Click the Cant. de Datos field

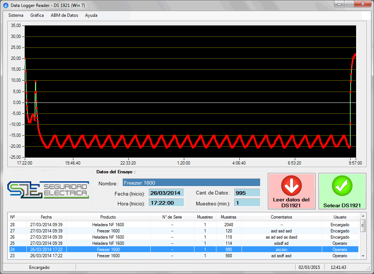coord(247,193)
